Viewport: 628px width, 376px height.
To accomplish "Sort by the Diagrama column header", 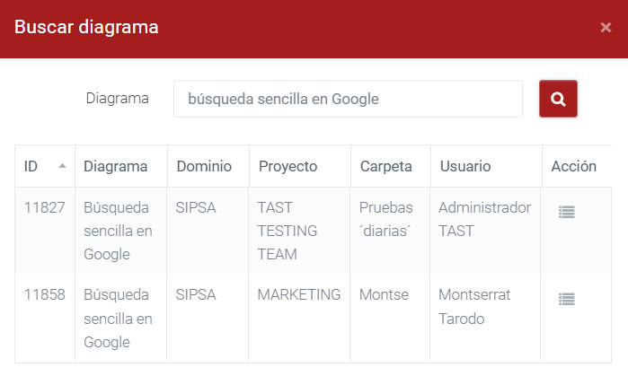I will coord(115,166).
